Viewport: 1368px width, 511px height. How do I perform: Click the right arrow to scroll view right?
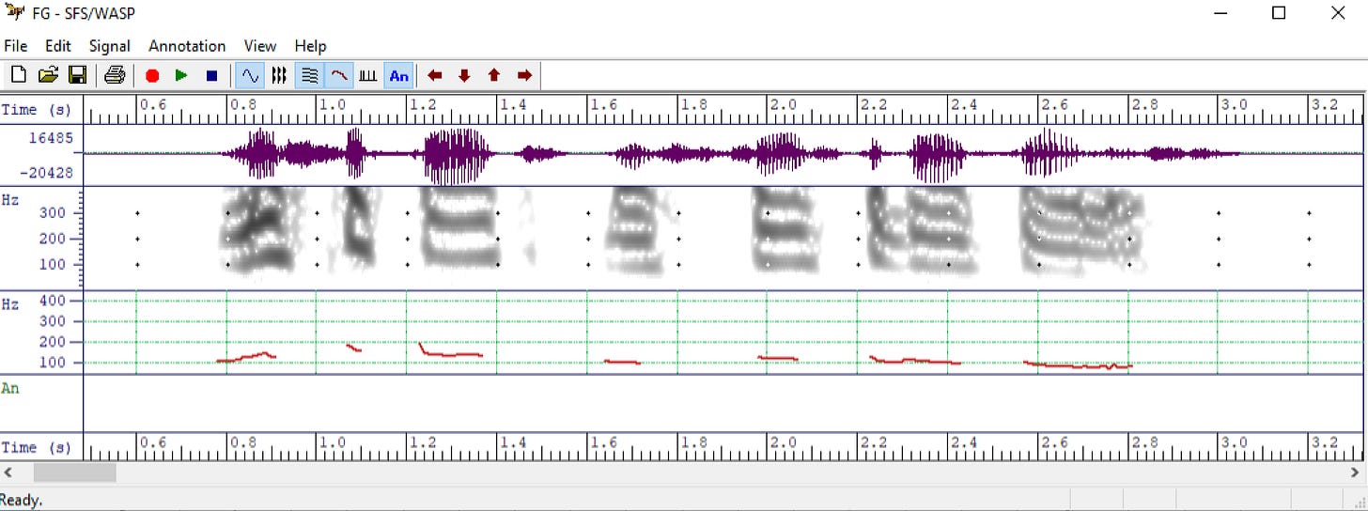524,75
